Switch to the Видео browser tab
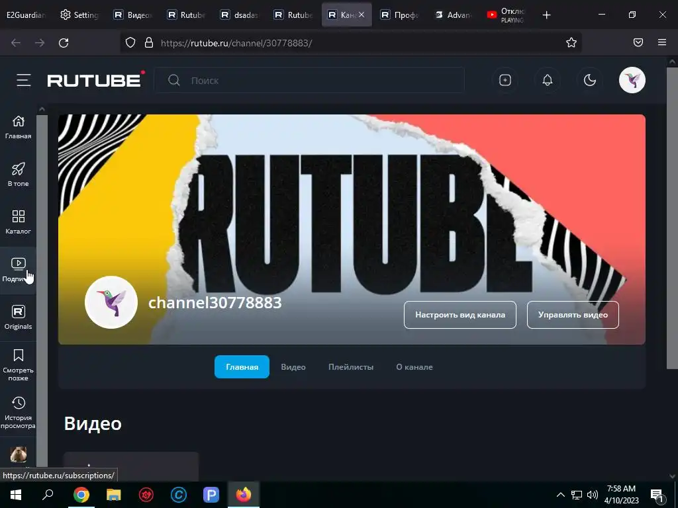 click(133, 15)
